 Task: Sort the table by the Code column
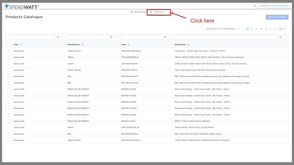[129, 45]
